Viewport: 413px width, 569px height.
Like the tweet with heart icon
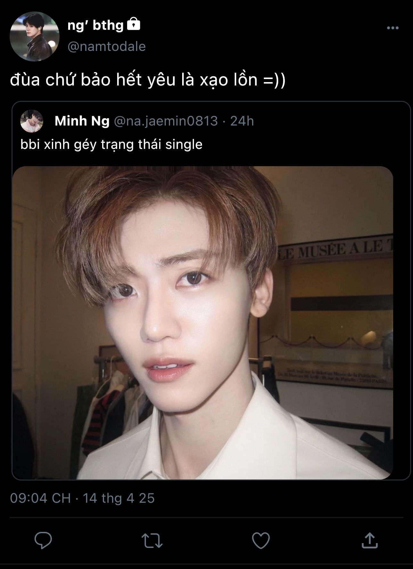[261, 541]
